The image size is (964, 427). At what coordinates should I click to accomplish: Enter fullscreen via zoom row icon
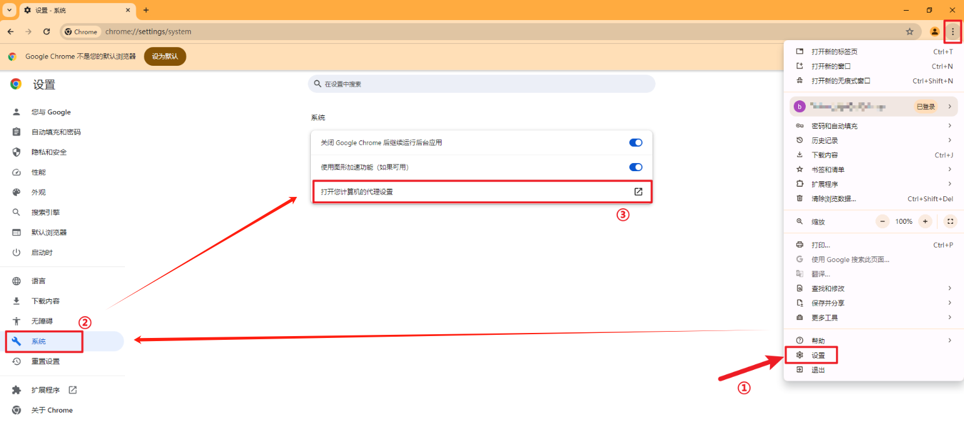pyautogui.click(x=950, y=221)
